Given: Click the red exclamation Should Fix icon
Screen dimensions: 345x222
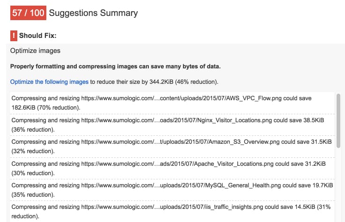Looking at the screenshot, I should click(x=14, y=36).
